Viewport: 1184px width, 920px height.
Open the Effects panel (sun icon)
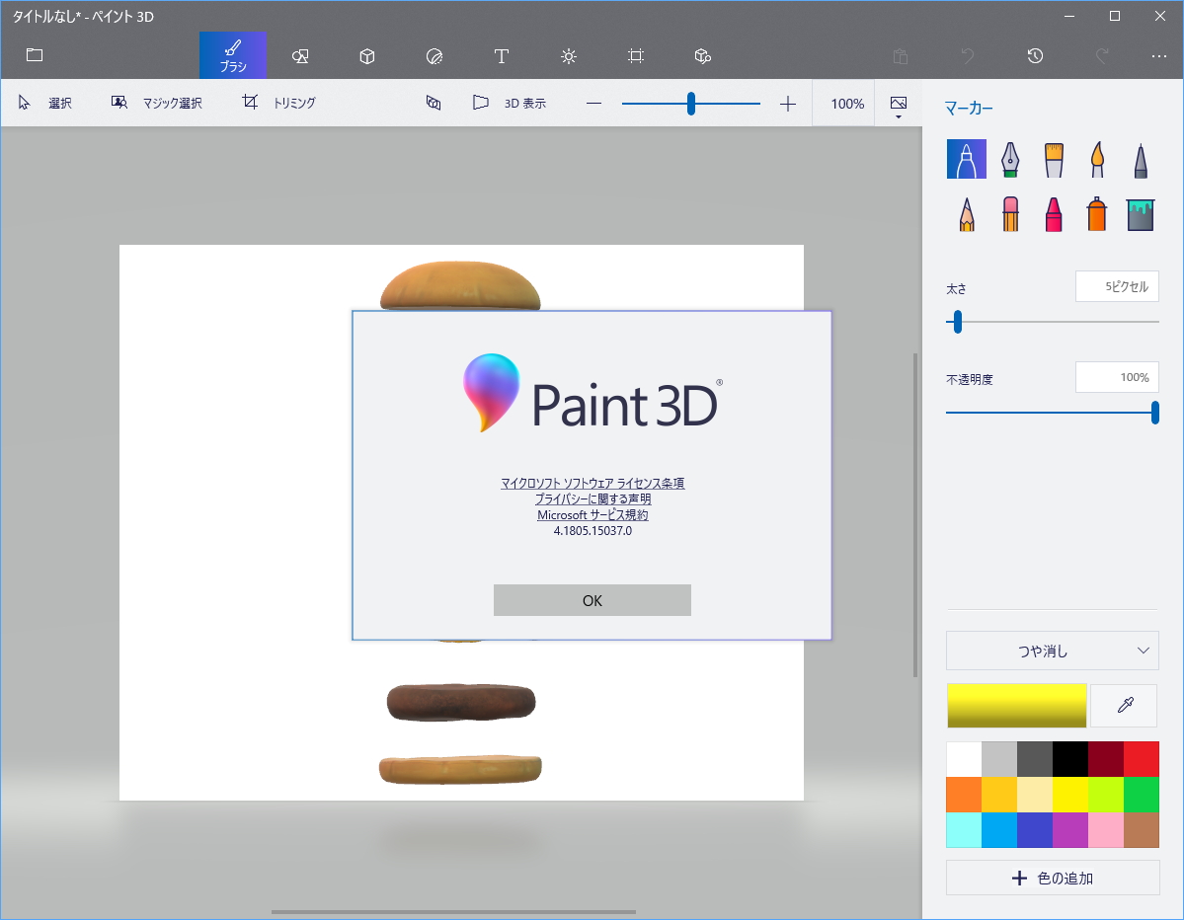(x=569, y=56)
